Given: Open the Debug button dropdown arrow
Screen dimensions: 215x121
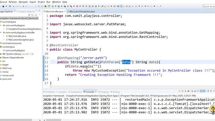Looking at the screenshot, I should coord(55,6).
